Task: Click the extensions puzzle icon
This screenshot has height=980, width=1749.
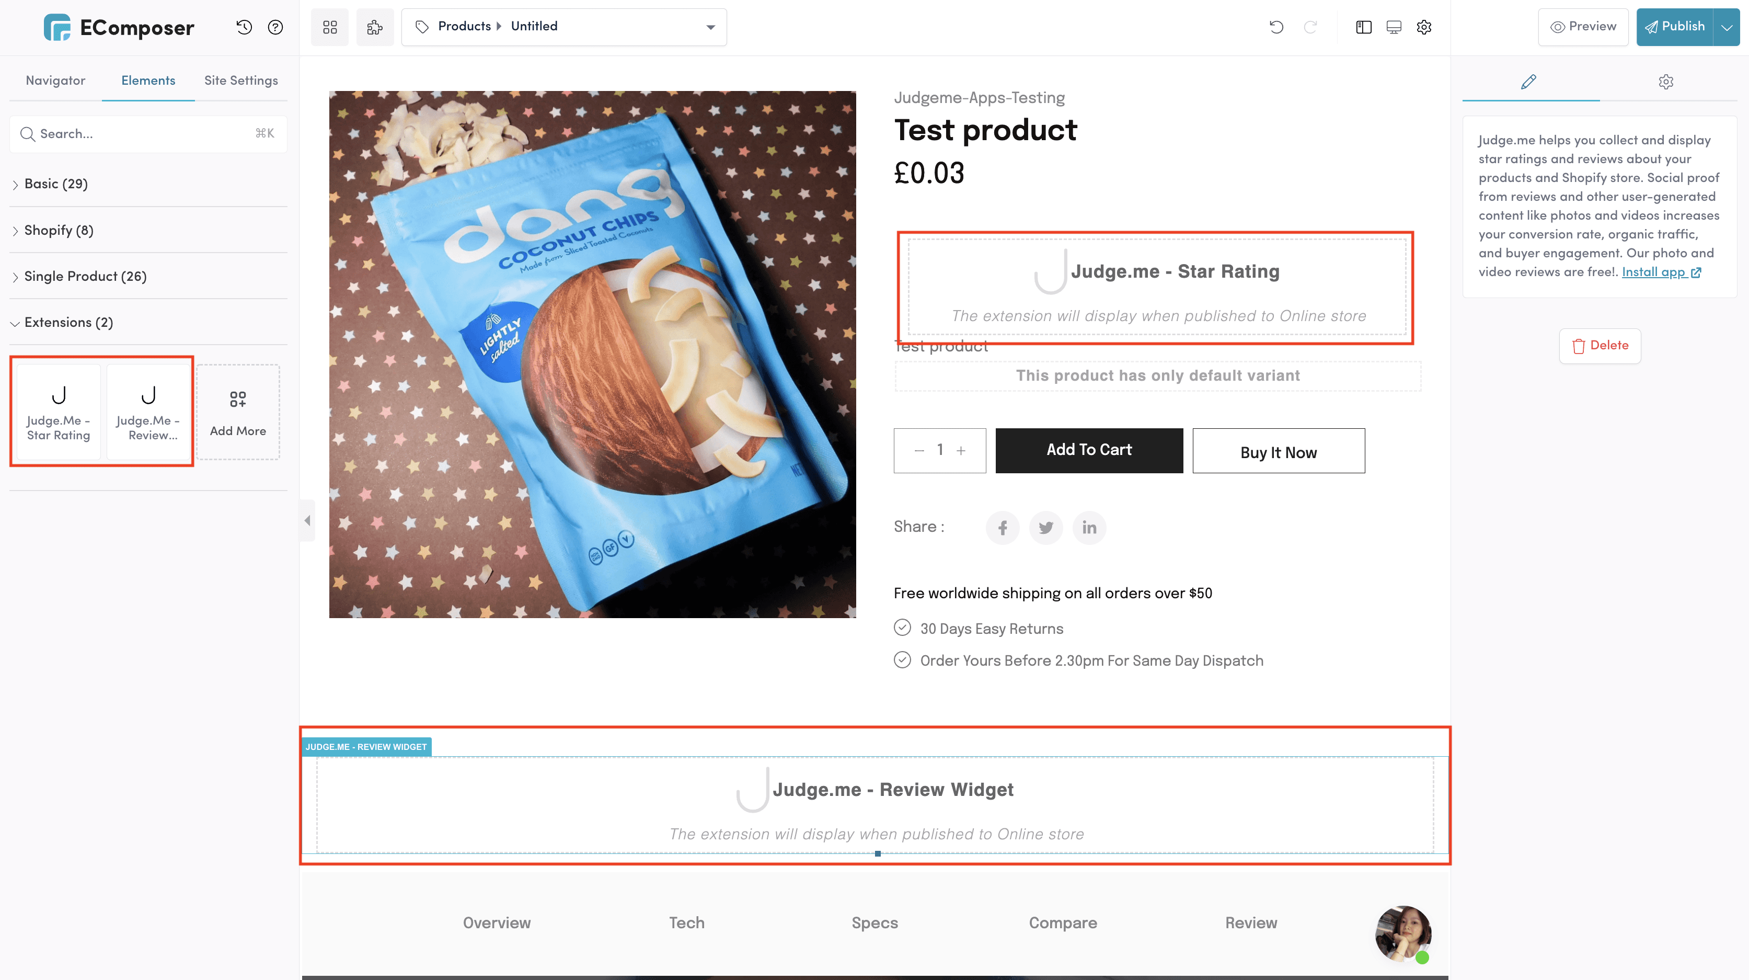Action: [x=375, y=27]
